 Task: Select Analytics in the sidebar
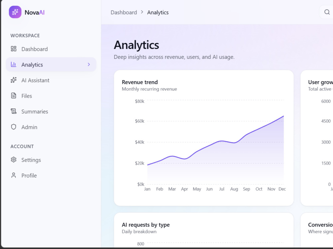point(51,64)
